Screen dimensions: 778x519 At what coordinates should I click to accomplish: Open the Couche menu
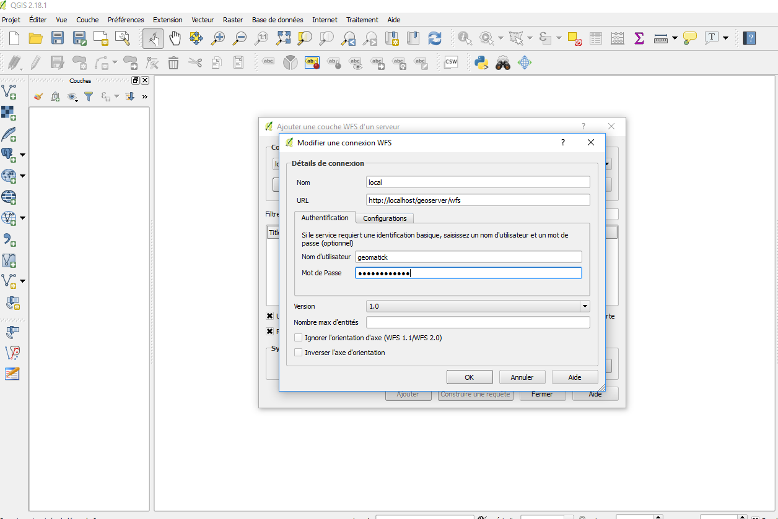[x=87, y=20]
